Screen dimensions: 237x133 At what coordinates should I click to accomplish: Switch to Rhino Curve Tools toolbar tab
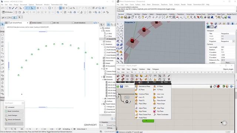(x=190, y=14)
